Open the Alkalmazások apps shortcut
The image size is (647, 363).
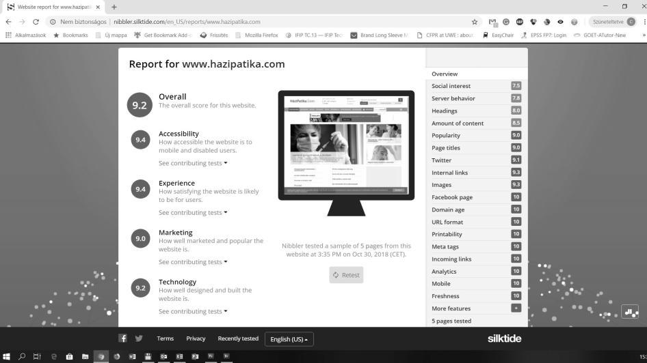[25, 35]
